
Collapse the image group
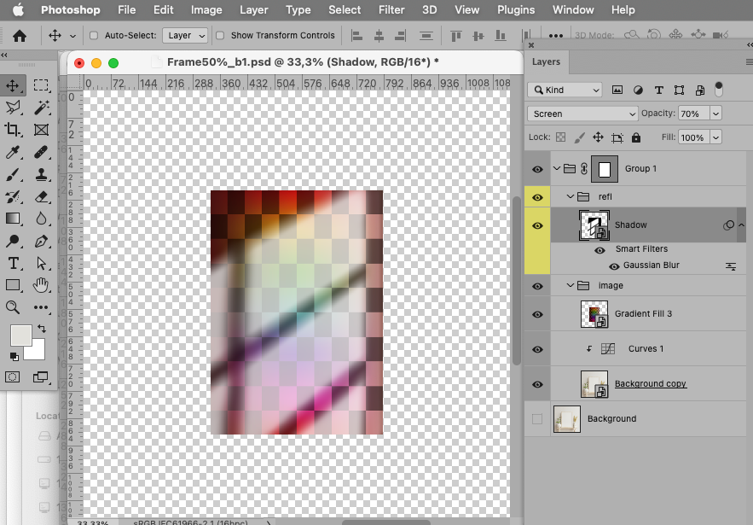(569, 285)
